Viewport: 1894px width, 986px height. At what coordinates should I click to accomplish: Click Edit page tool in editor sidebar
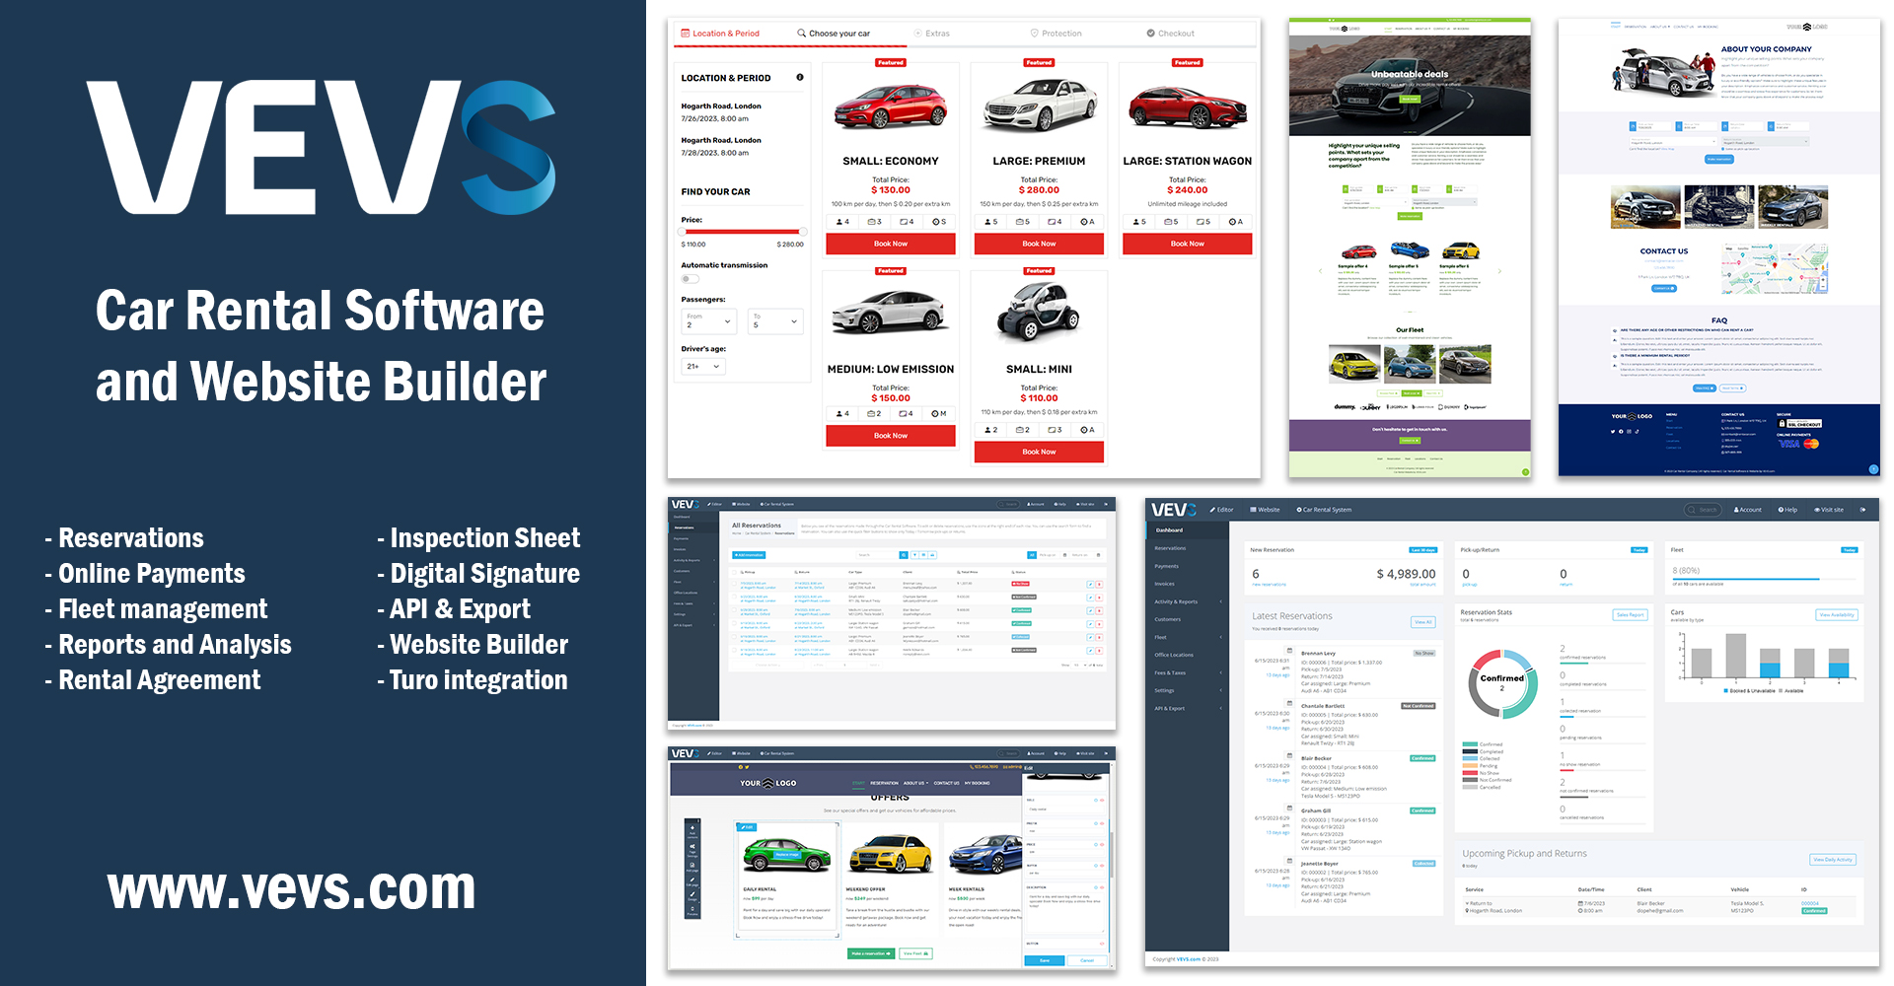click(692, 881)
